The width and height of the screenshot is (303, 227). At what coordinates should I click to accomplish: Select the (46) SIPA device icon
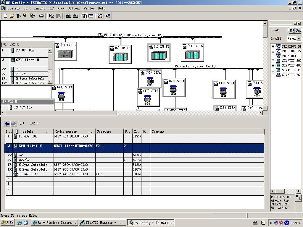click(150, 81)
